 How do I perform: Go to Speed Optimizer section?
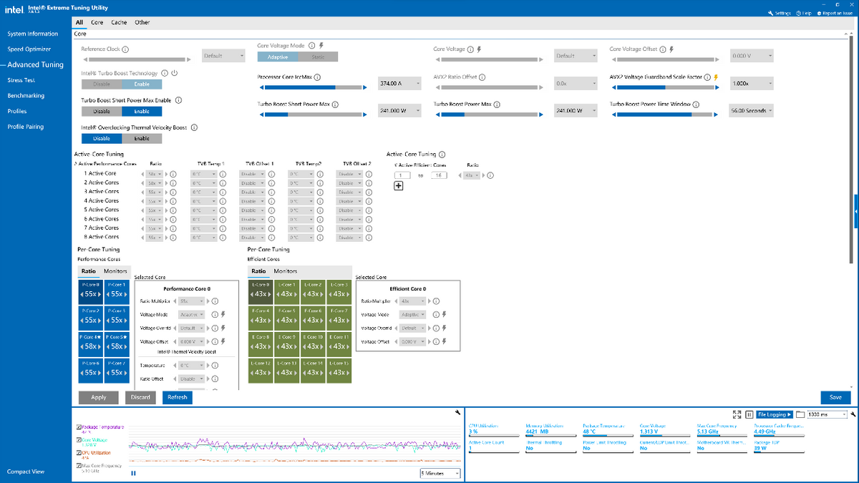point(29,49)
